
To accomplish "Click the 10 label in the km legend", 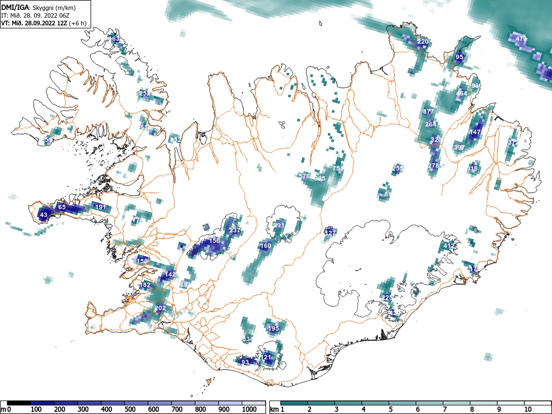I will pos(528,410).
